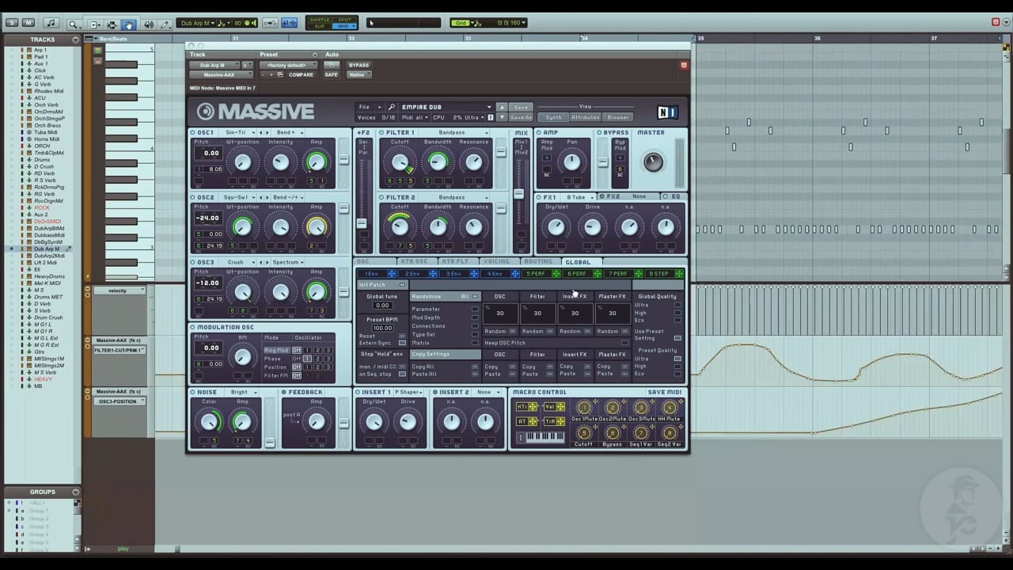The height and width of the screenshot is (570, 1013).
Task: Select Dub Arp M track in list
Action: tap(47, 249)
